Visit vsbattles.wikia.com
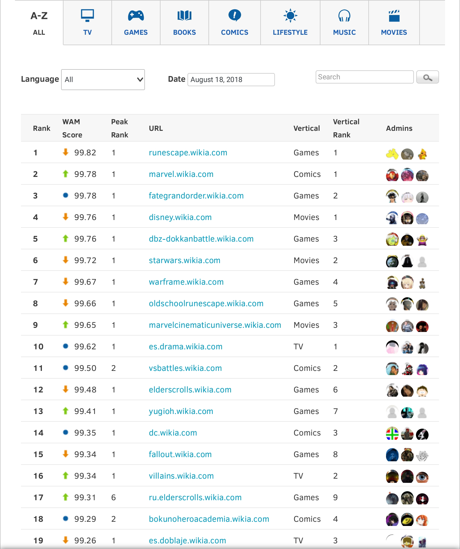460x549 pixels. click(x=185, y=368)
